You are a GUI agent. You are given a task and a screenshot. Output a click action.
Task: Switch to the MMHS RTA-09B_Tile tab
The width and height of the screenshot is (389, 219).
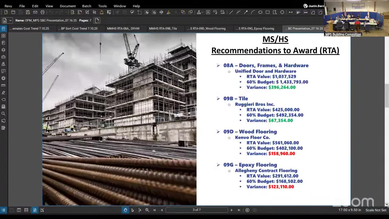tap(163, 29)
